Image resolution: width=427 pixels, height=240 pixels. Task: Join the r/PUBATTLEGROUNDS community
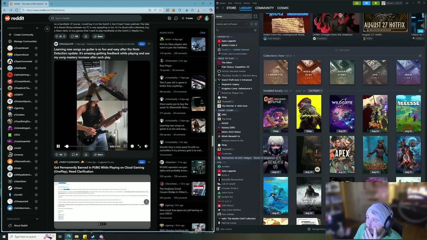tap(142, 162)
